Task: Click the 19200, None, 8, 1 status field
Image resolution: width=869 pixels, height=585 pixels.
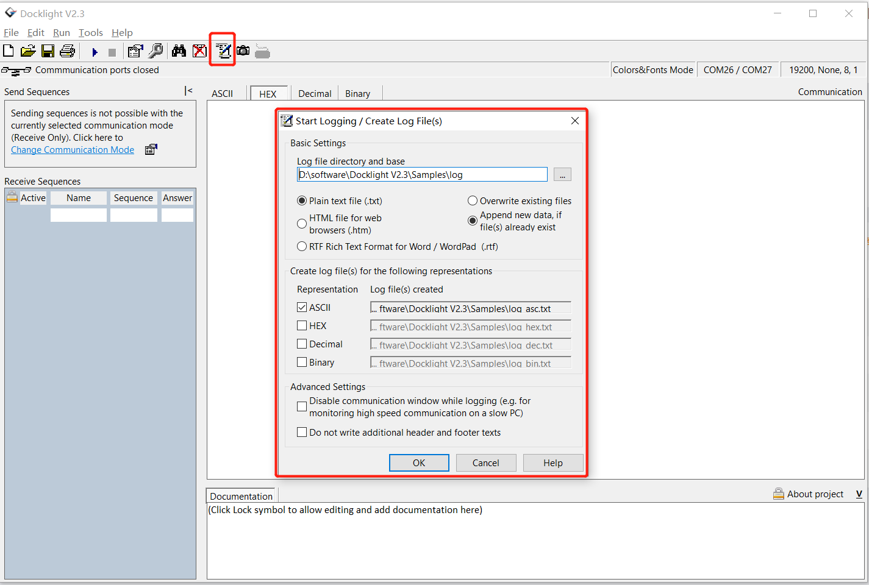Action: coord(823,70)
